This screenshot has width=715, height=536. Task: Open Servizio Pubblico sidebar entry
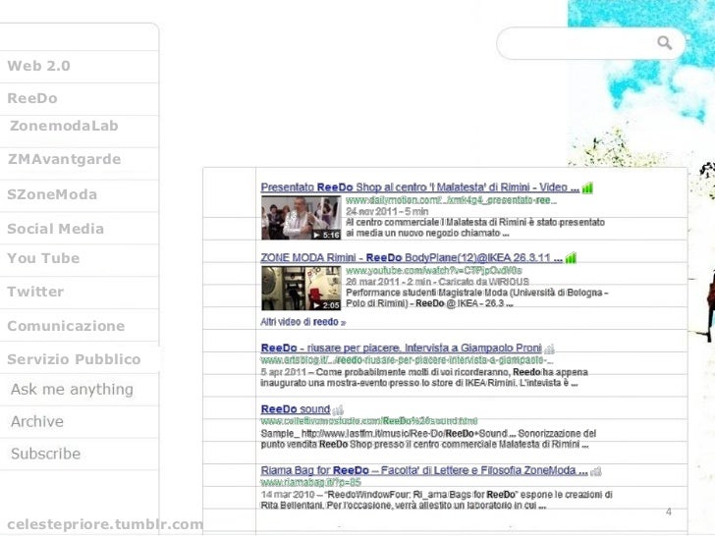74,359
